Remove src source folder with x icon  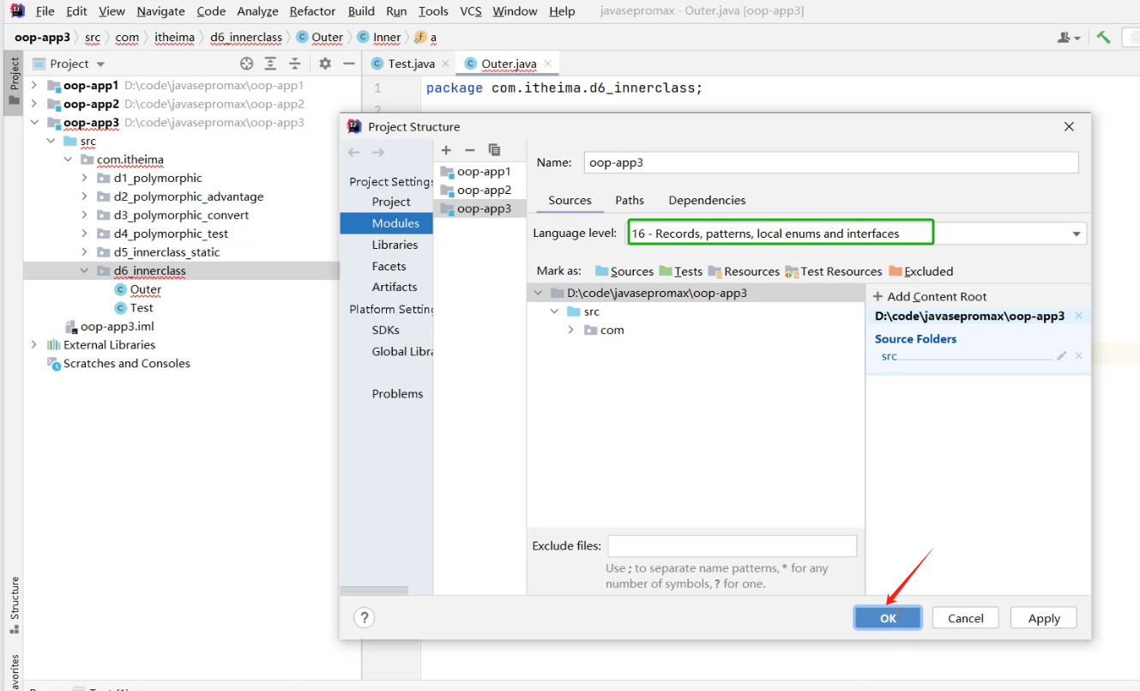tap(1079, 356)
